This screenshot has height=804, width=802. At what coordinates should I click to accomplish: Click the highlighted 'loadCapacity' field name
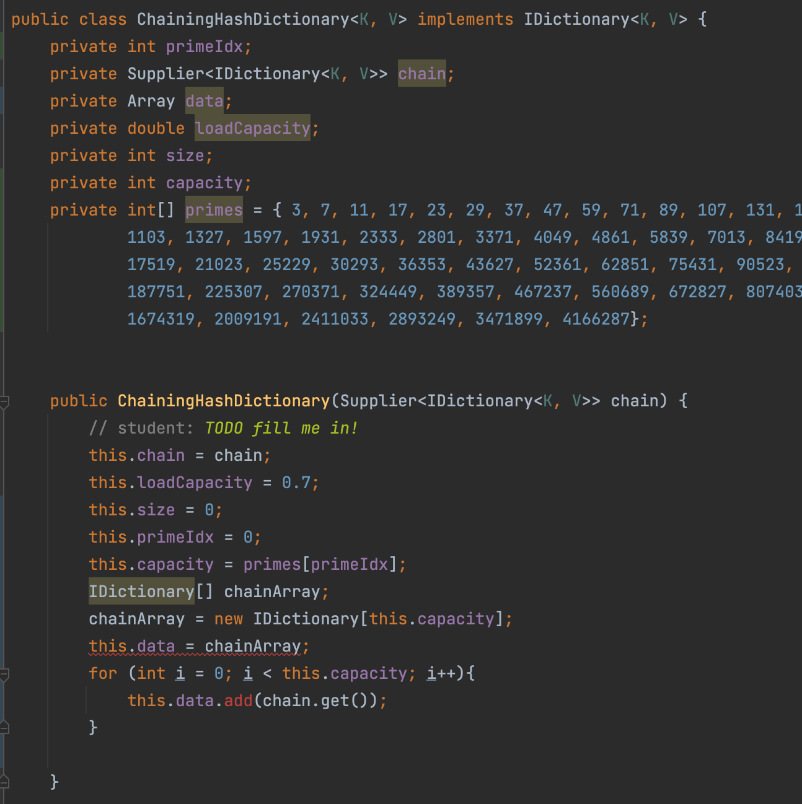(252, 128)
